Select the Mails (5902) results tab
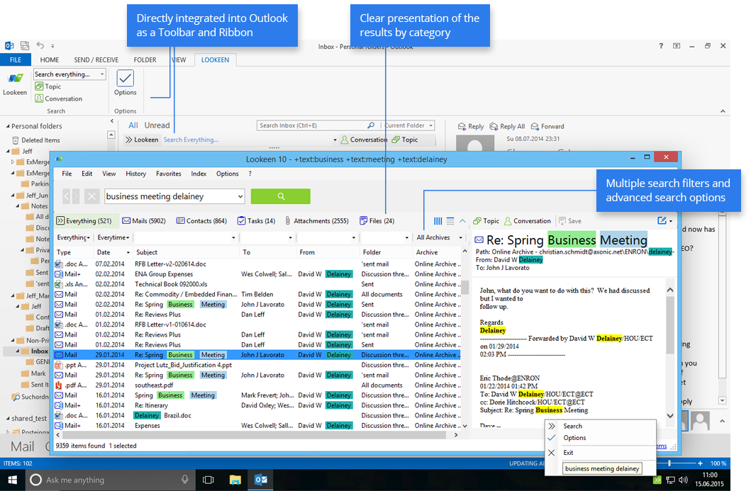The image size is (751, 491). (x=144, y=221)
